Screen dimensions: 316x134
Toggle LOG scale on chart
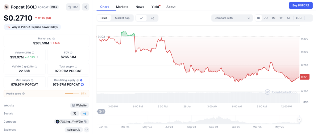pyautogui.click(x=299, y=18)
